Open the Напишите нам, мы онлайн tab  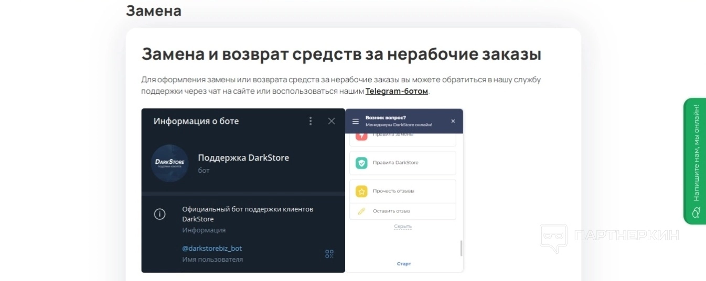point(695,161)
